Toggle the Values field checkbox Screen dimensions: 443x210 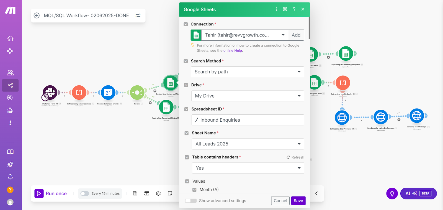coord(187,181)
